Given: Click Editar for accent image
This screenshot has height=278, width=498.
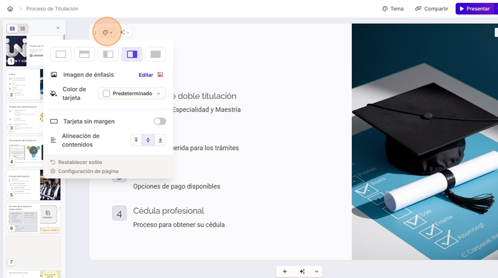Looking at the screenshot, I should [x=146, y=75].
